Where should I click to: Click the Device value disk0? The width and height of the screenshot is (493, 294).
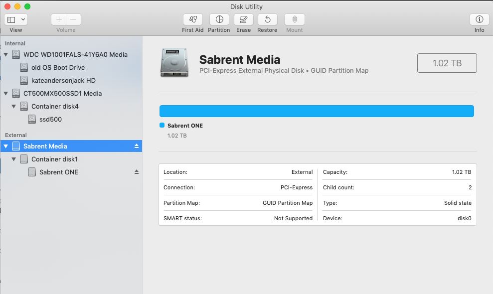(465, 218)
